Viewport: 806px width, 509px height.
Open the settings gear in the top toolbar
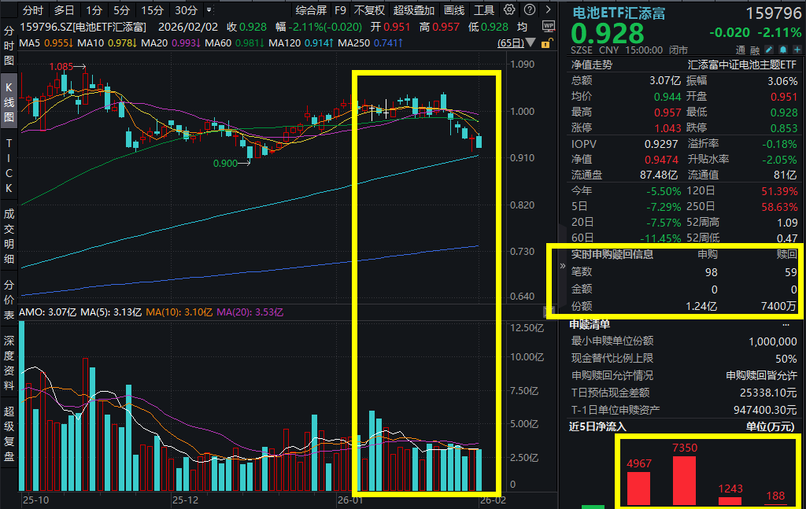pyautogui.click(x=508, y=9)
